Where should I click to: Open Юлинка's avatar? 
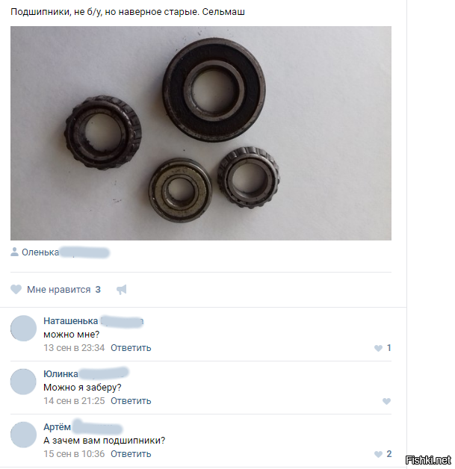pos(23,382)
